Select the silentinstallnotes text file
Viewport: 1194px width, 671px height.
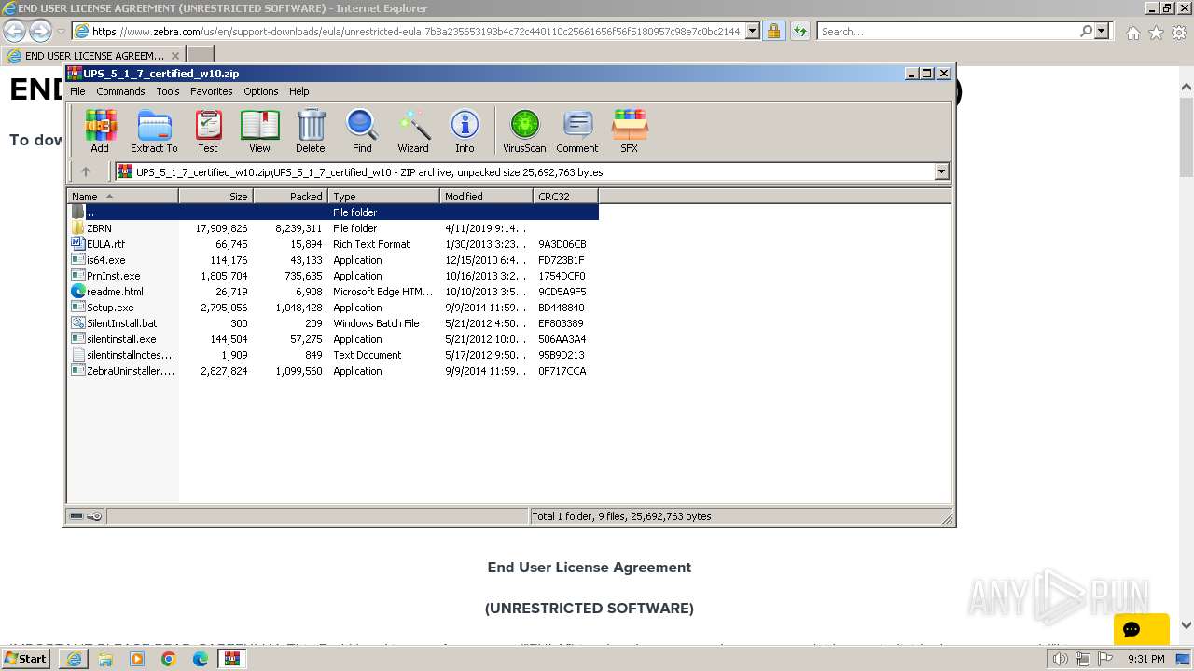click(333, 355)
